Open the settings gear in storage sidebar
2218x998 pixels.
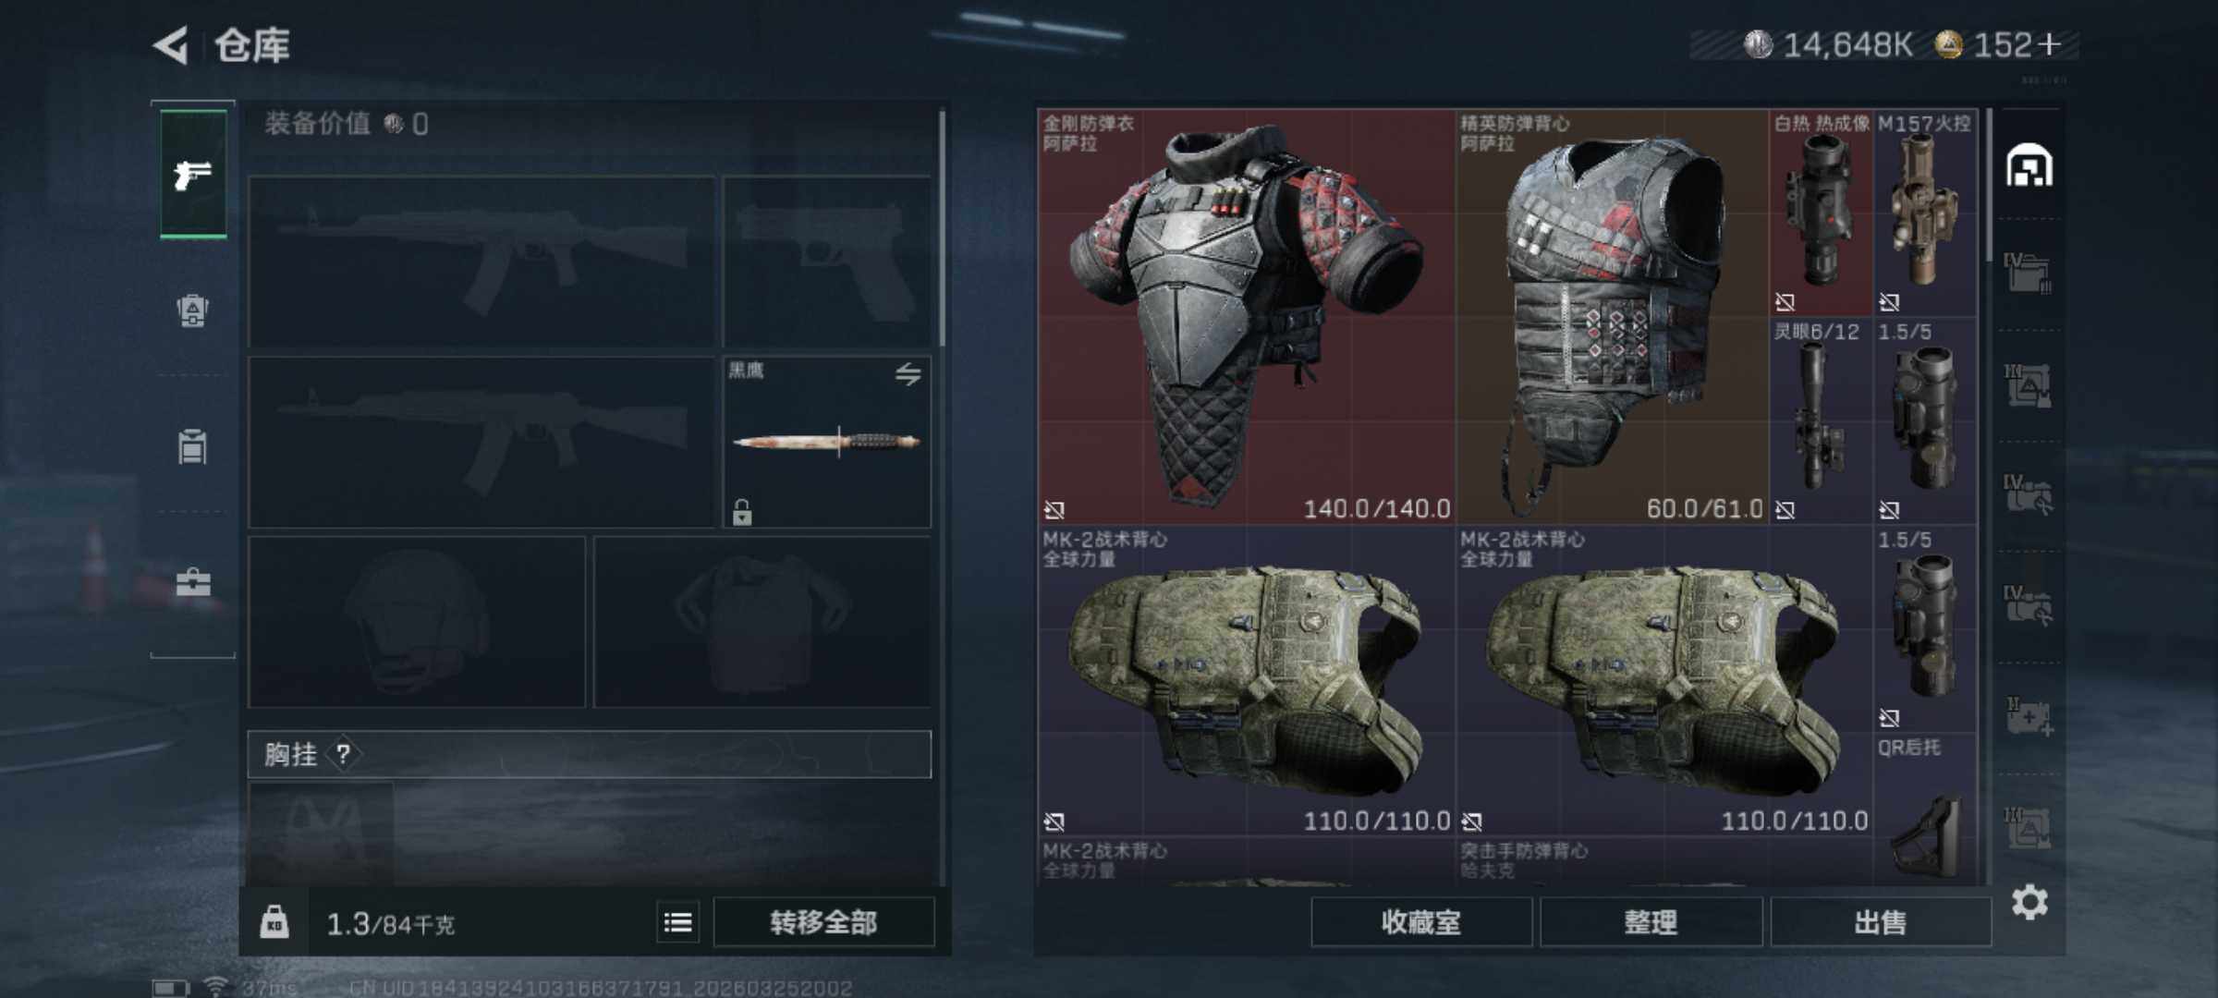[x=2029, y=902]
